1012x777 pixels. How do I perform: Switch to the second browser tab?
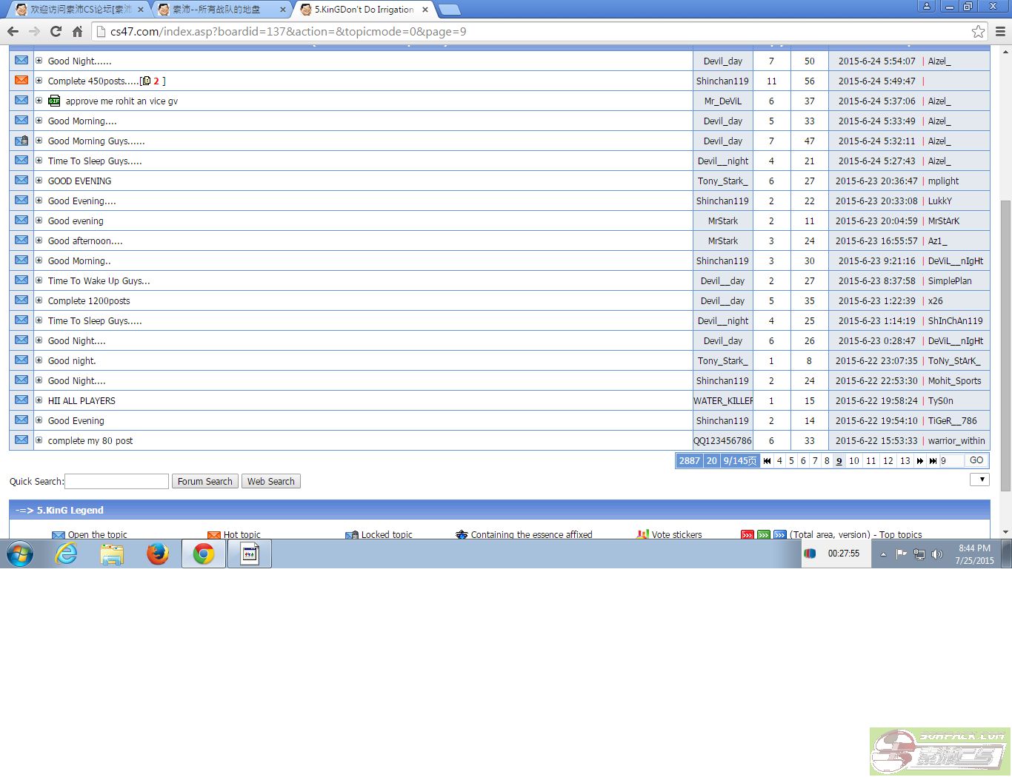pos(220,10)
